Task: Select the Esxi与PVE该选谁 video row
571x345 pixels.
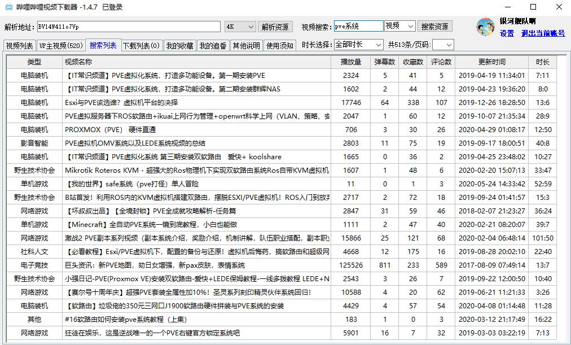Action: [x=196, y=103]
